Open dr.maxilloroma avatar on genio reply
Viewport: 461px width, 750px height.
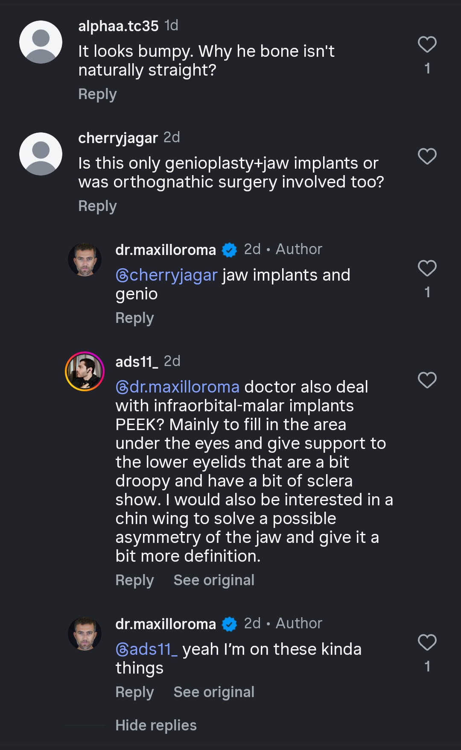pos(85,260)
